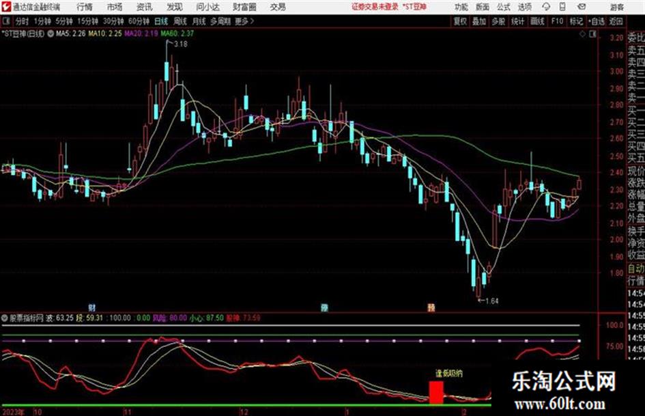This screenshot has height=416, width=645.
Task: Click the 多股 multi-stock button
Action: pos(498,21)
